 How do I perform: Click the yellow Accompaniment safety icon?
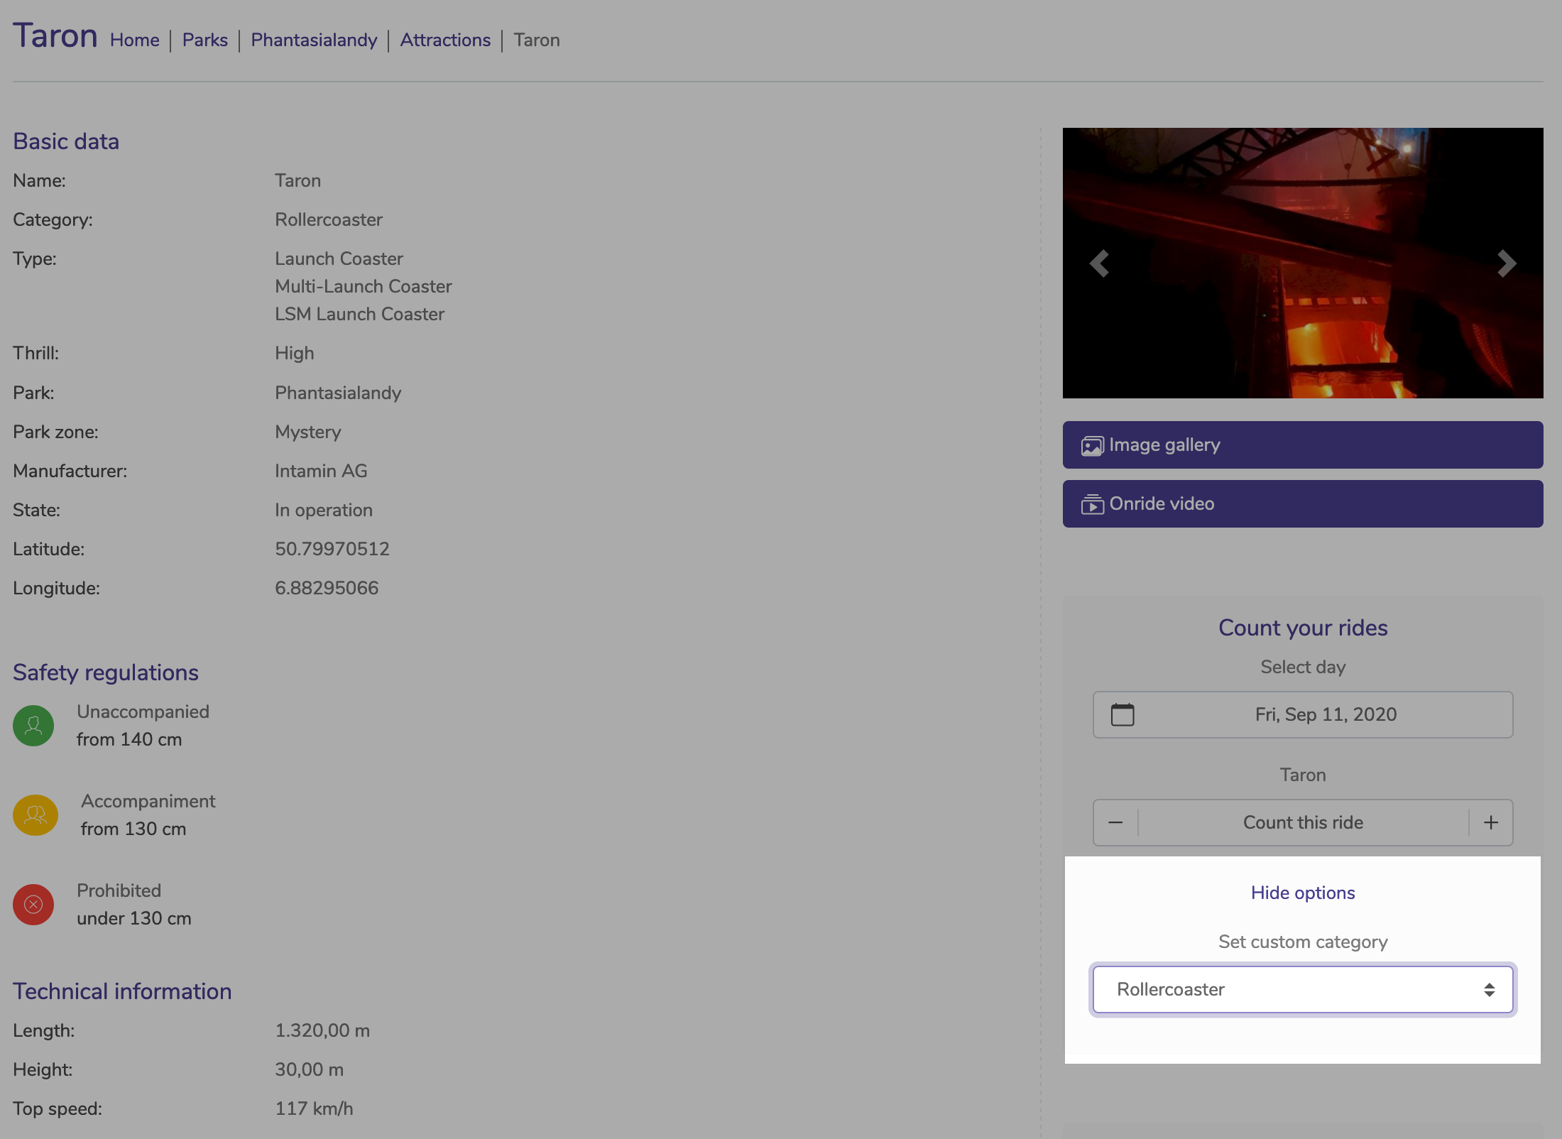pos(35,814)
